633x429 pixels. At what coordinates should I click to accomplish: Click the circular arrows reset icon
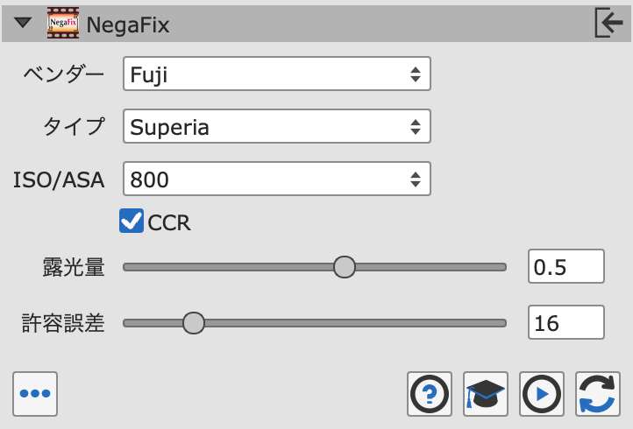598,394
